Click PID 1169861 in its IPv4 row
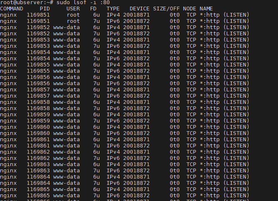Image resolution: width=278 pixels, height=201 pixels. click(38, 140)
